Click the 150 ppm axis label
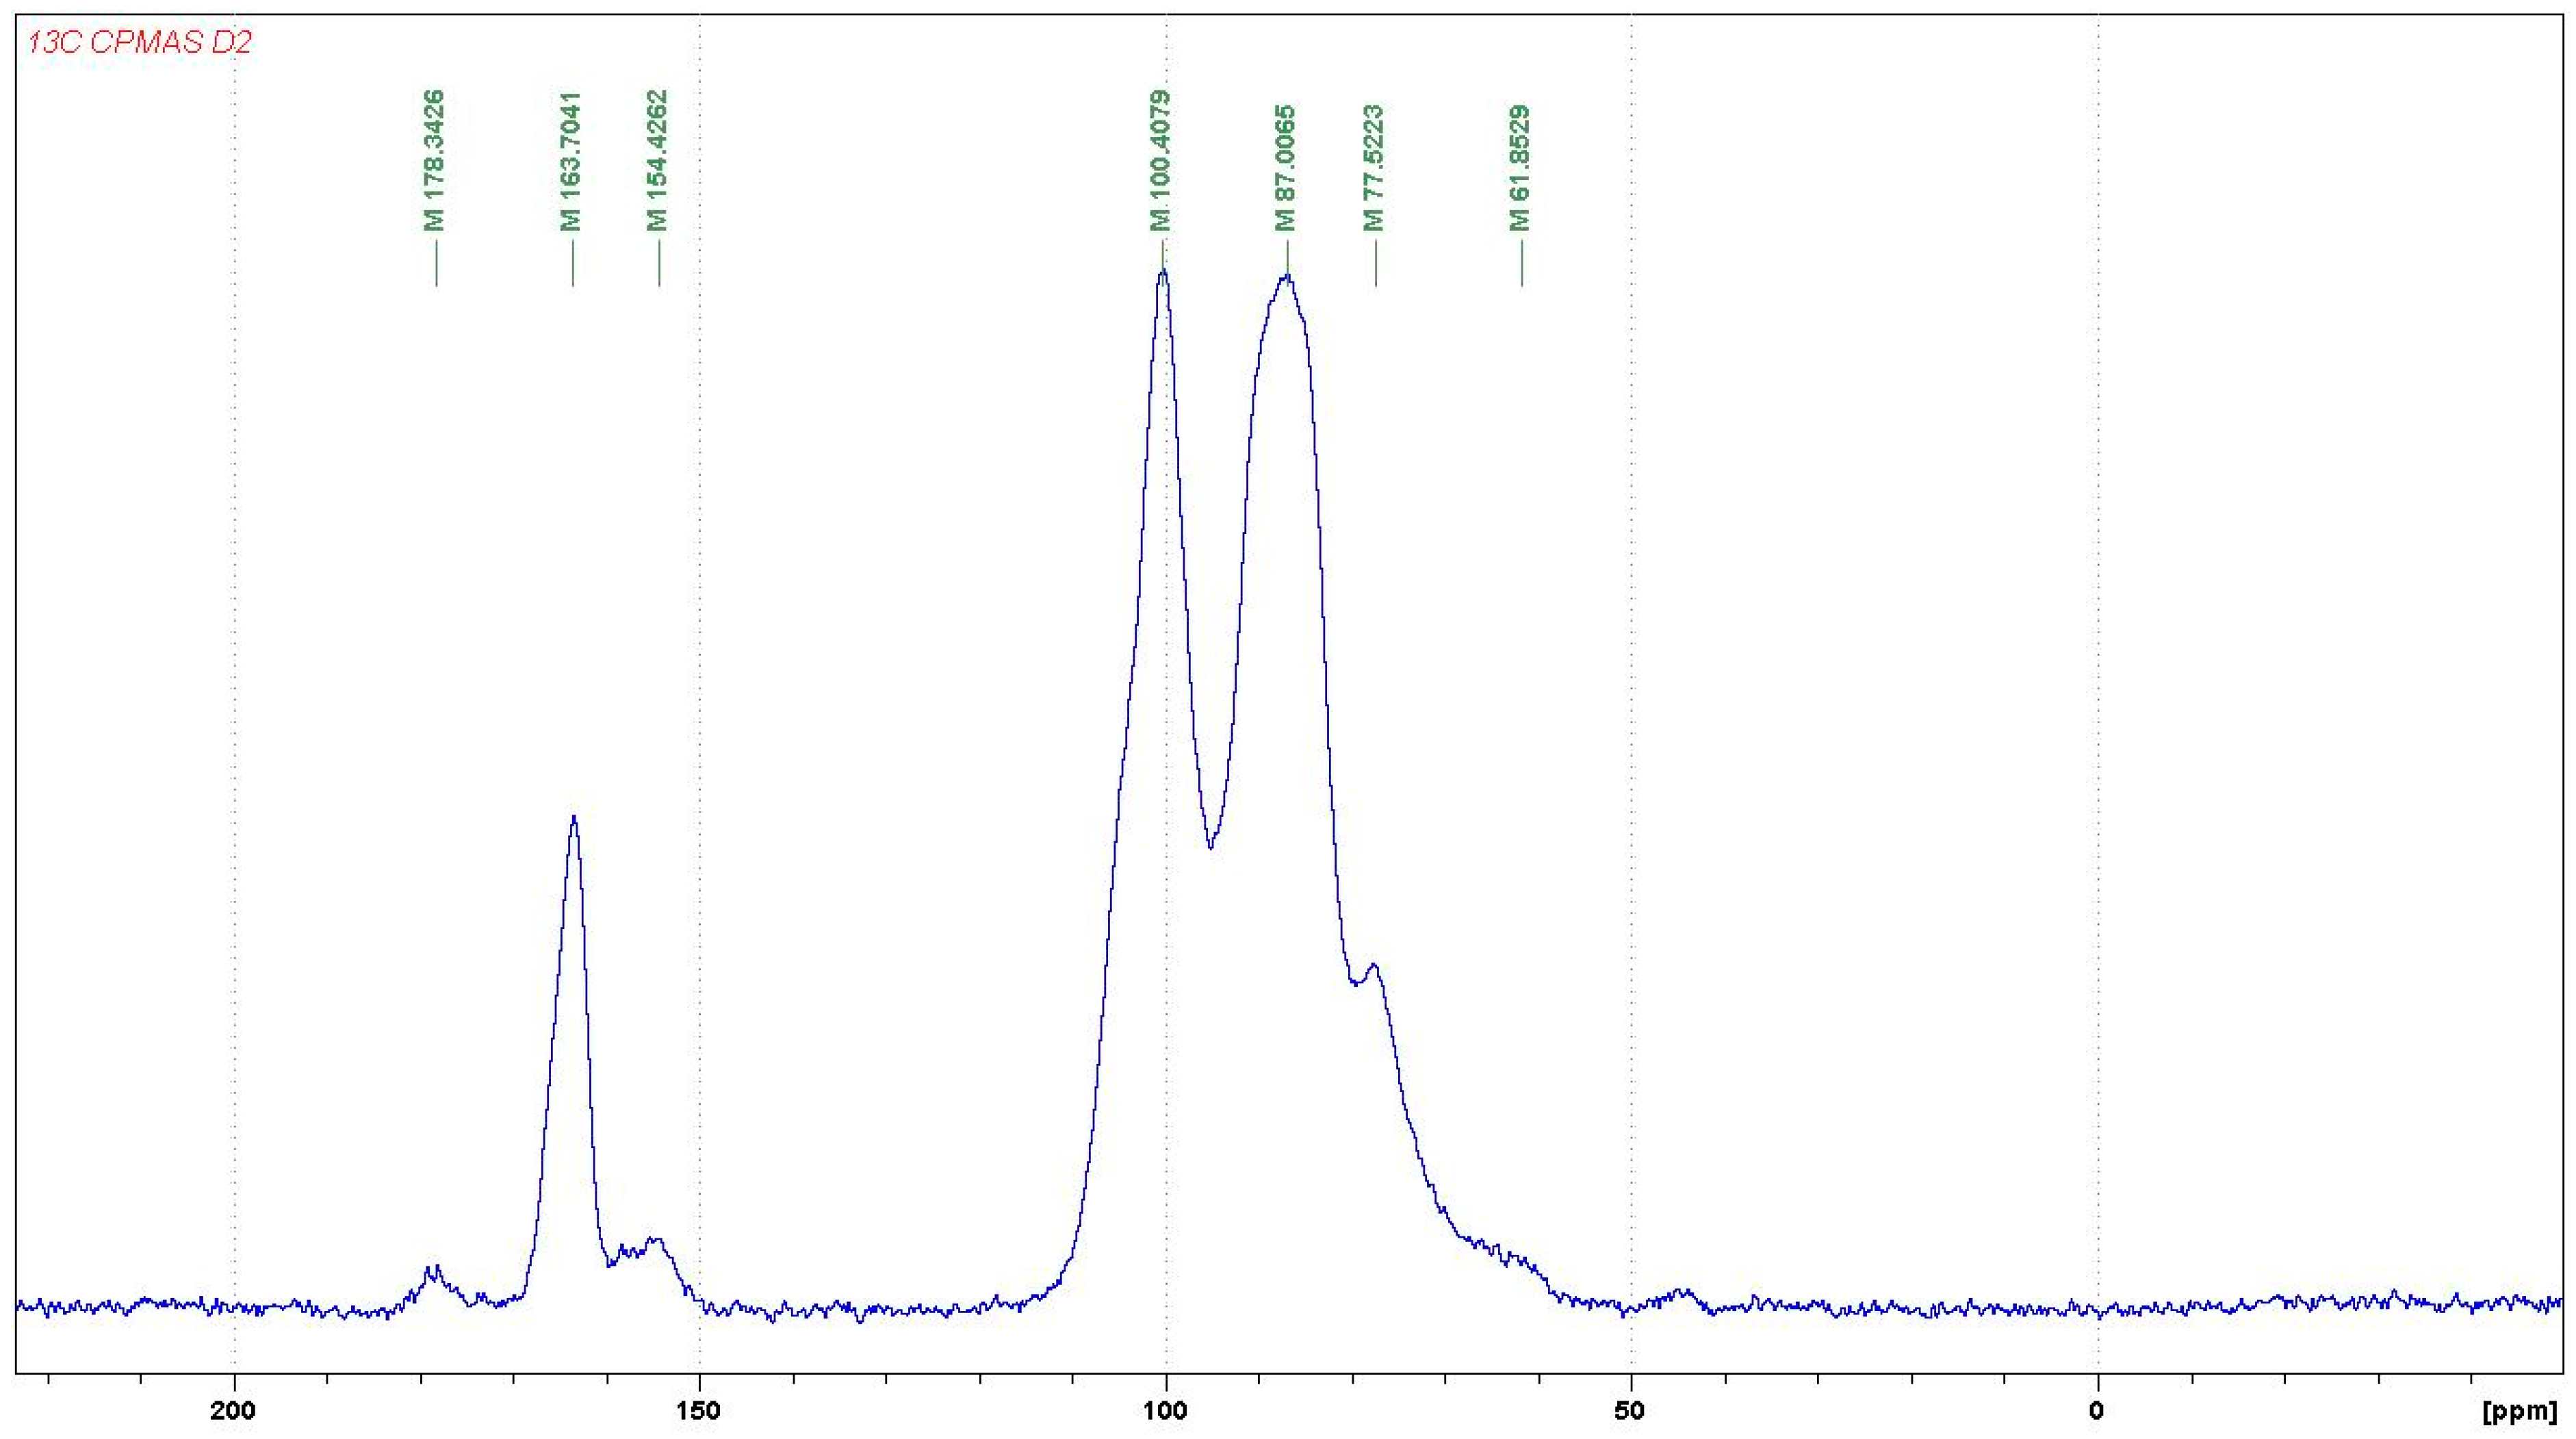The image size is (2576, 1439). pyautogui.click(x=699, y=1411)
